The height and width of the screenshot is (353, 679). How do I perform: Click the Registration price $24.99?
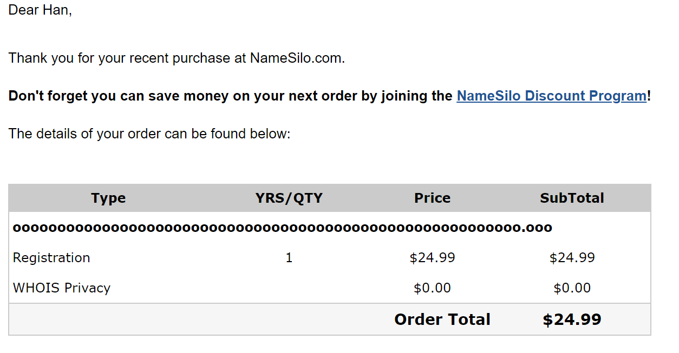(432, 258)
